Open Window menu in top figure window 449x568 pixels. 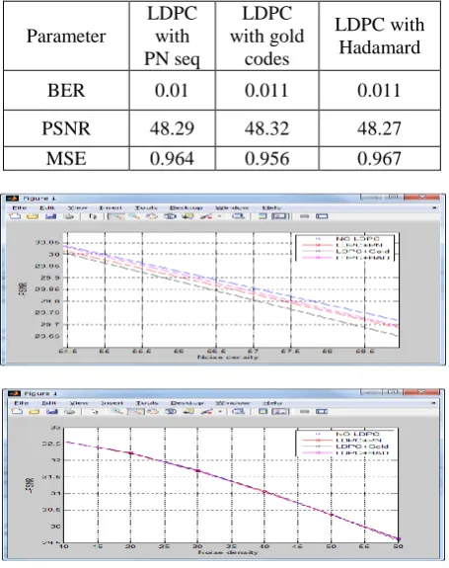pos(232,207)
